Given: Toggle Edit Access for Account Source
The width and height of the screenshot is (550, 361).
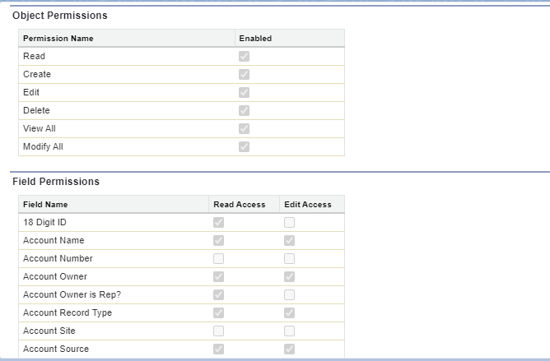Looking at the screenshot, I should point(289,349).
